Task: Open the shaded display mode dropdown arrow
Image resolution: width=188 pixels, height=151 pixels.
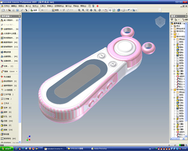Action: (121, 10)
